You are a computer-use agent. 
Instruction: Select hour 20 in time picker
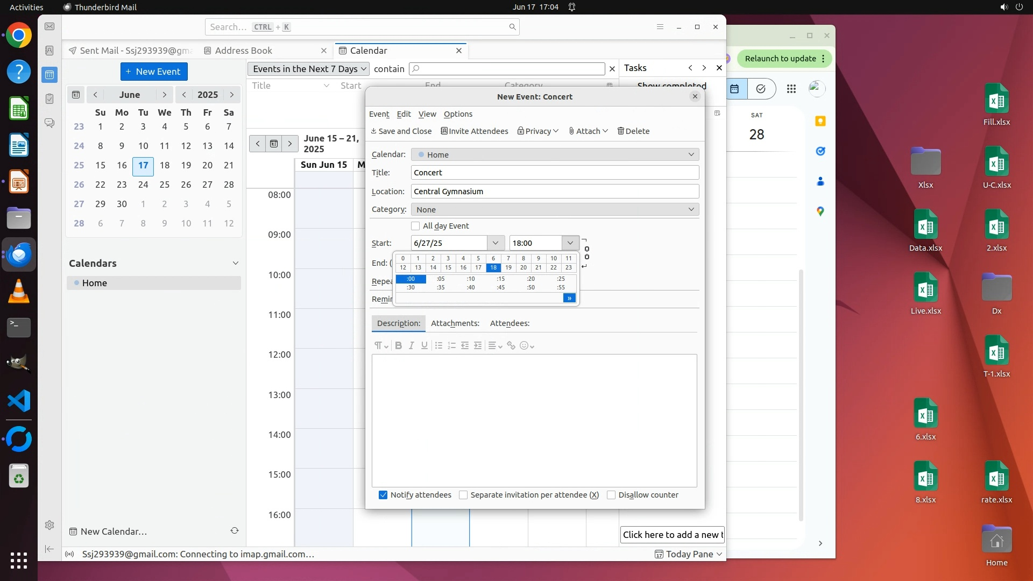pos(523,267)
